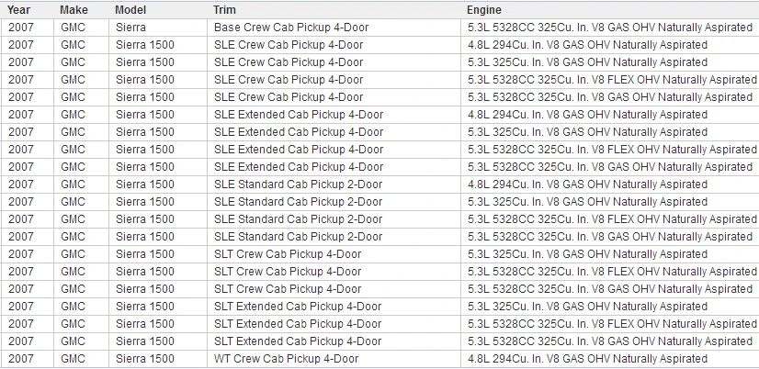
Task: Click the Sierra model cell without 1500
Action: pyautogui.click(x=158, y=28)
